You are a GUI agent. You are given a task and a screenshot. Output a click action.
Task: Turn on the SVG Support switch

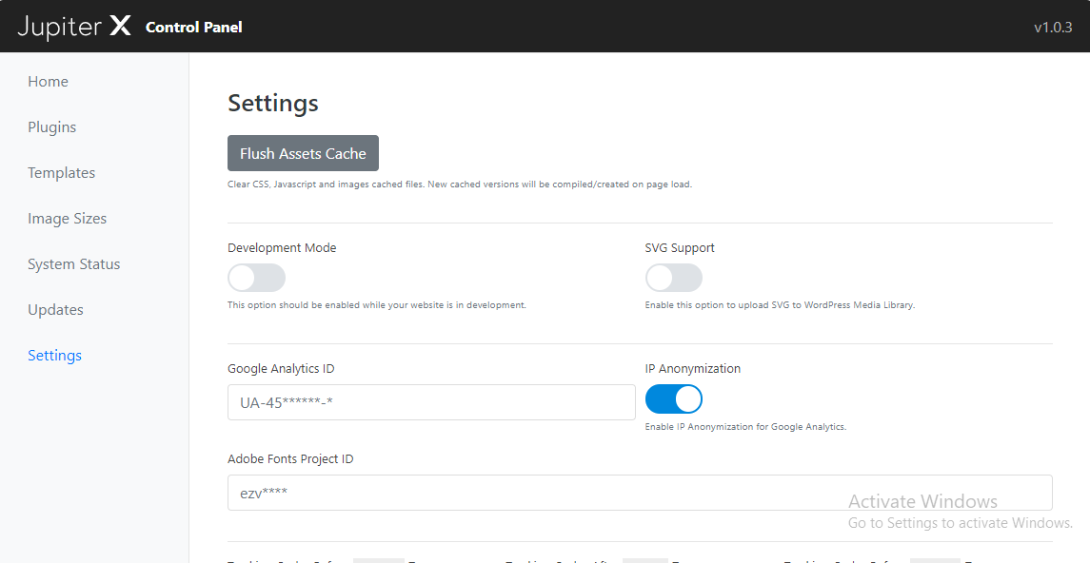coord(673,278)
